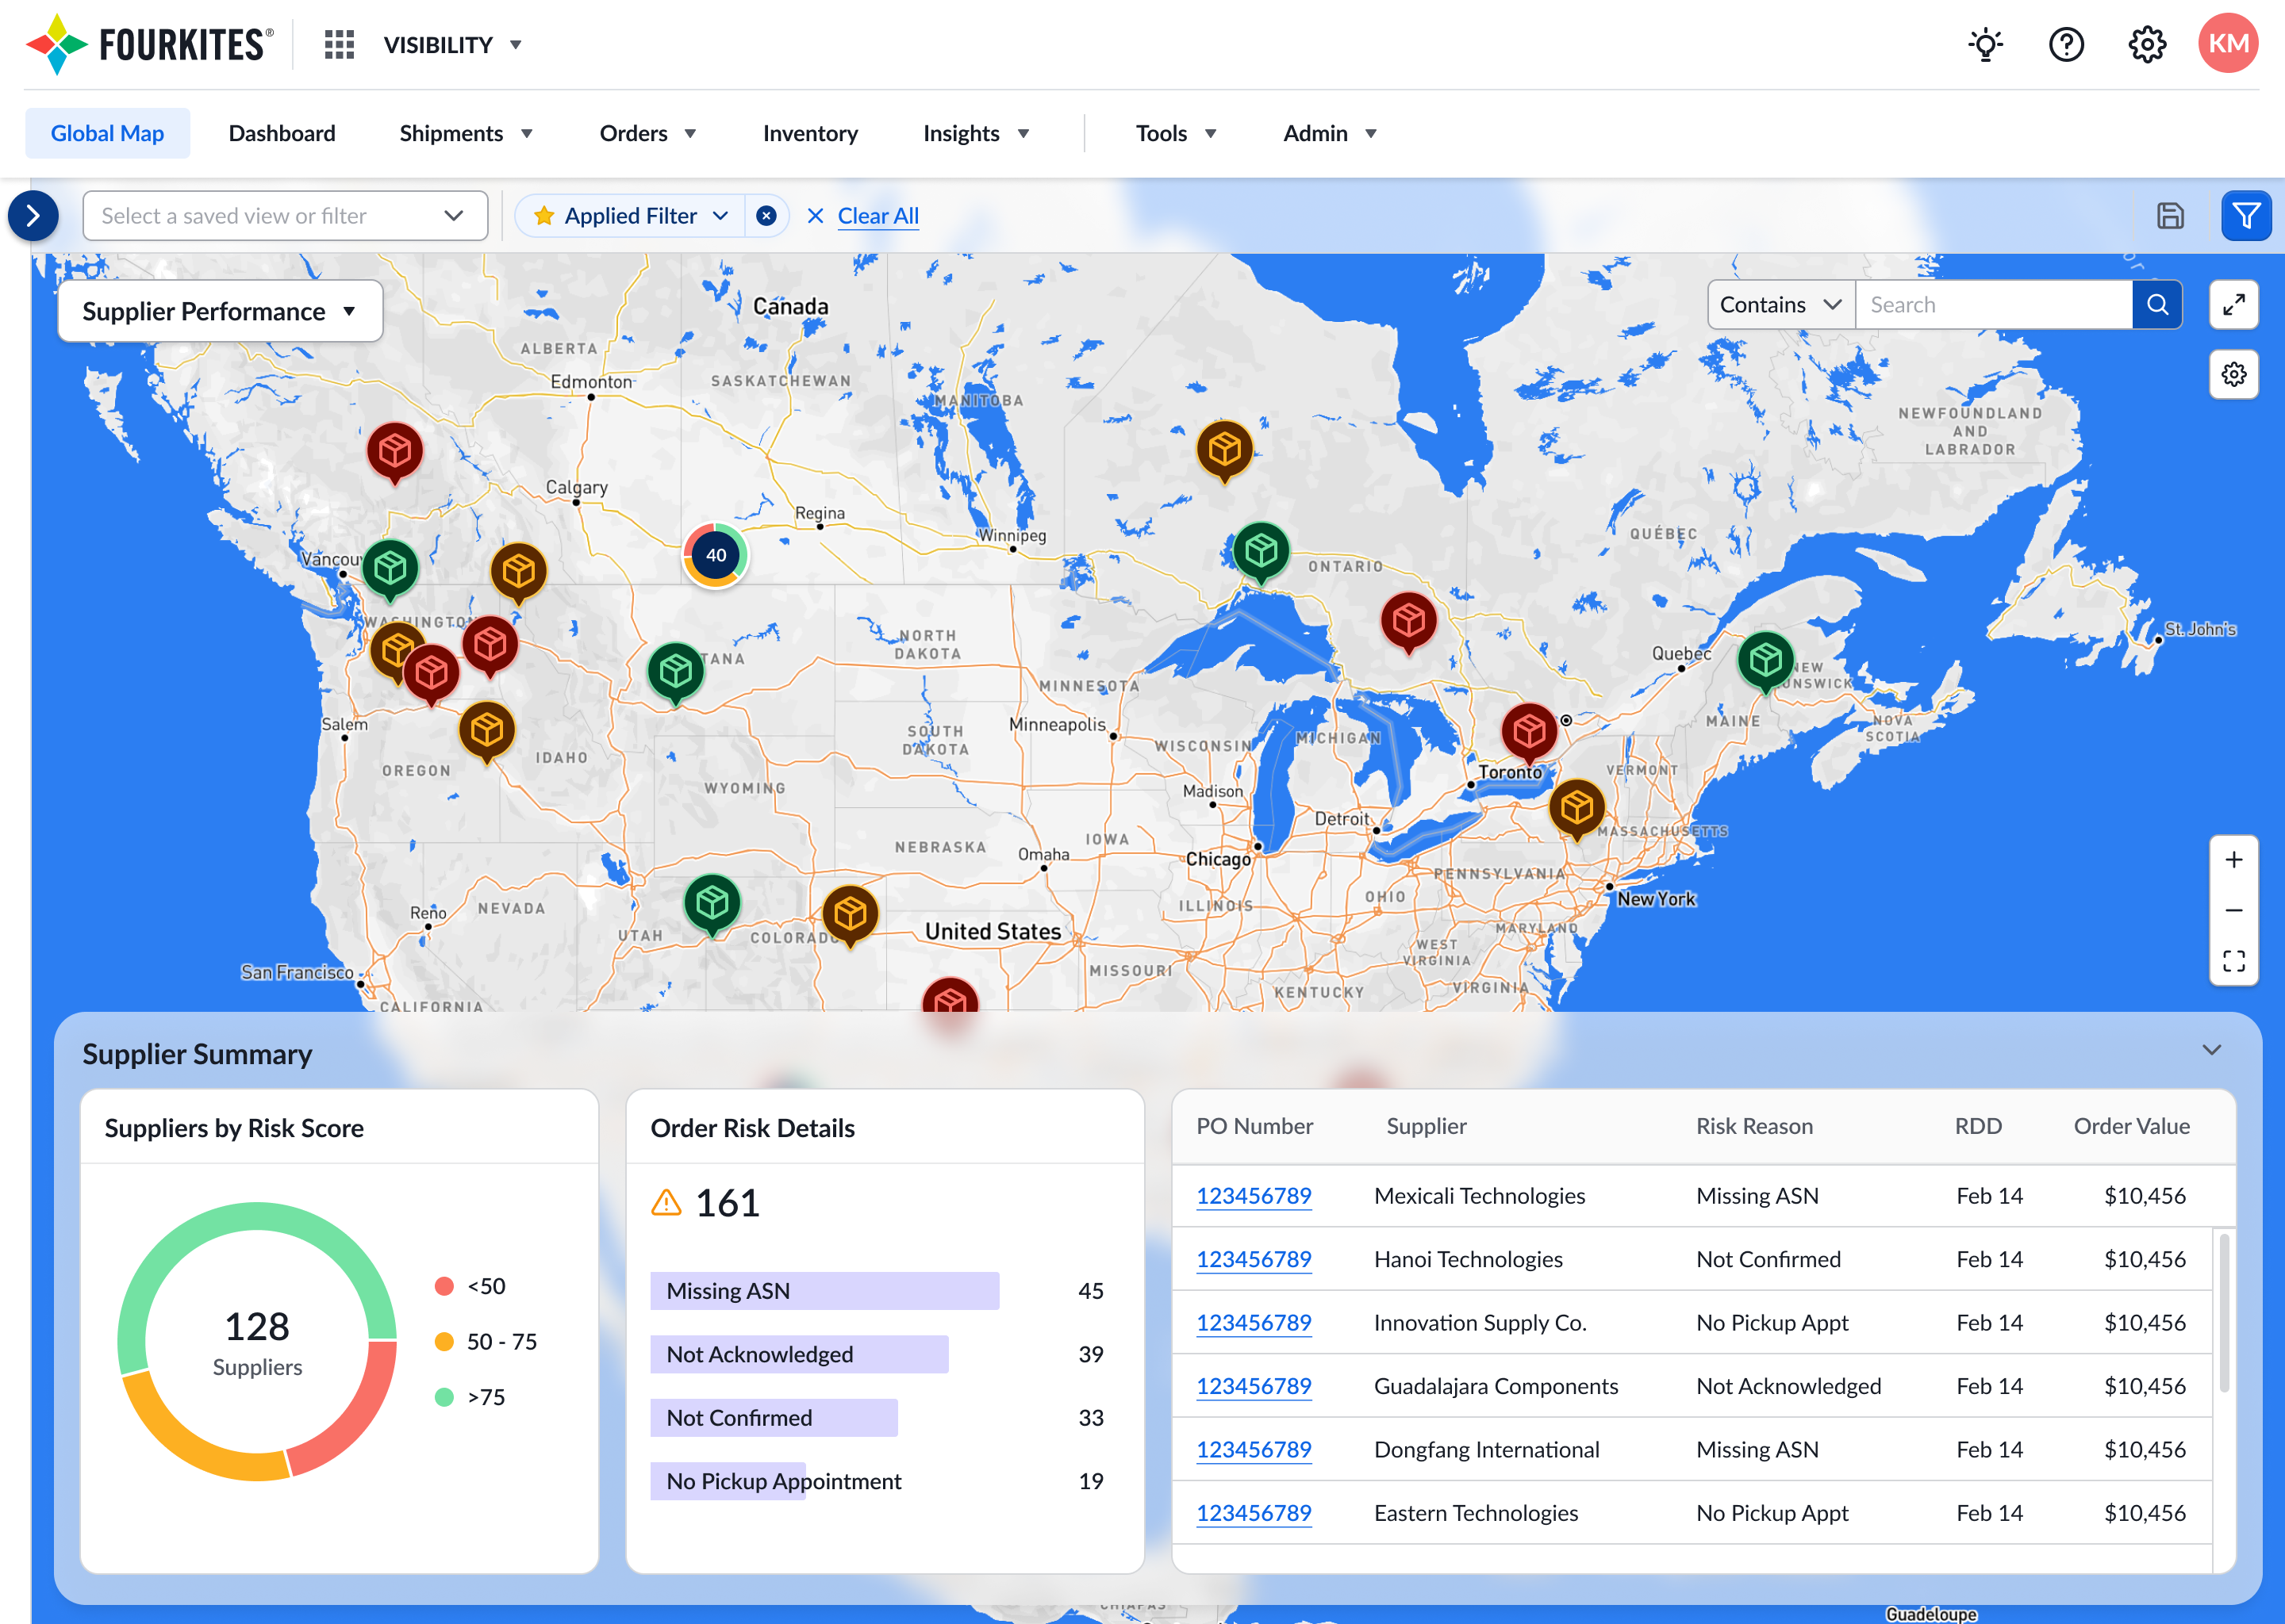Open the help question mark icon
2285x1624 pixels.
[x=2066, y=45]
